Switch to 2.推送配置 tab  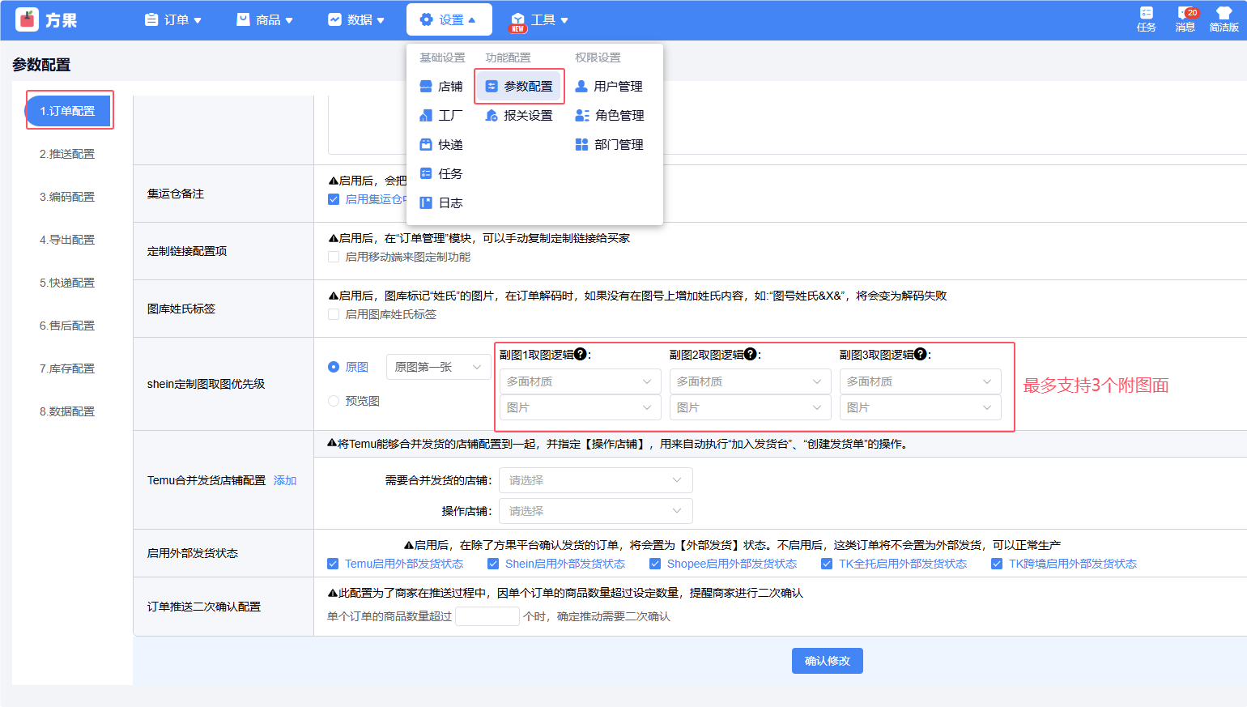[67, 154]
